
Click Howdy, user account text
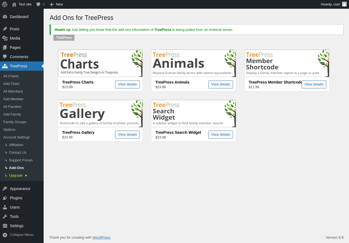(330, 4)
